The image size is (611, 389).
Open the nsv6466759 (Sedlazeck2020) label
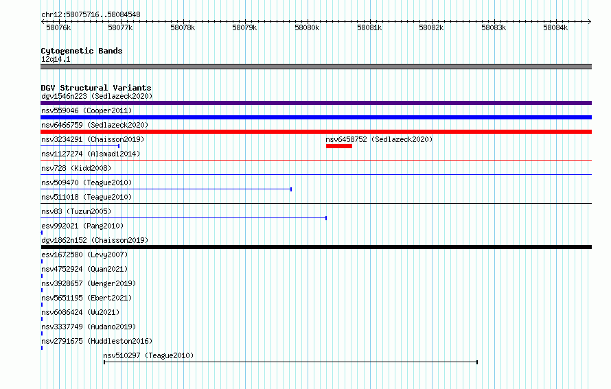click(95, 125)
